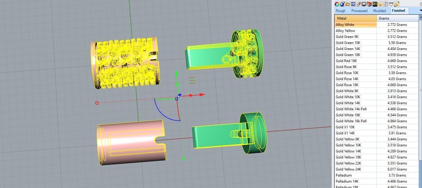Screen dimensions: 422x188
Task: Select the Gold White 18k Pall row
Action: coord(376,121)
